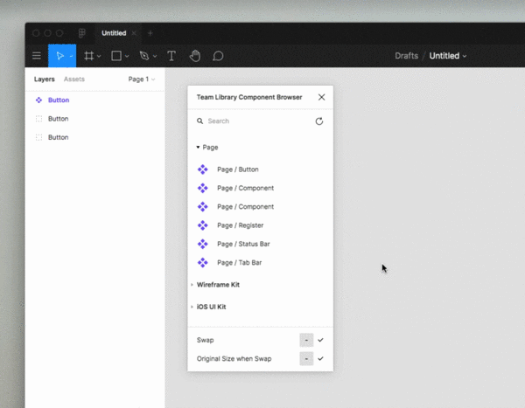Switch to the Assets tab

coord(74,80)
